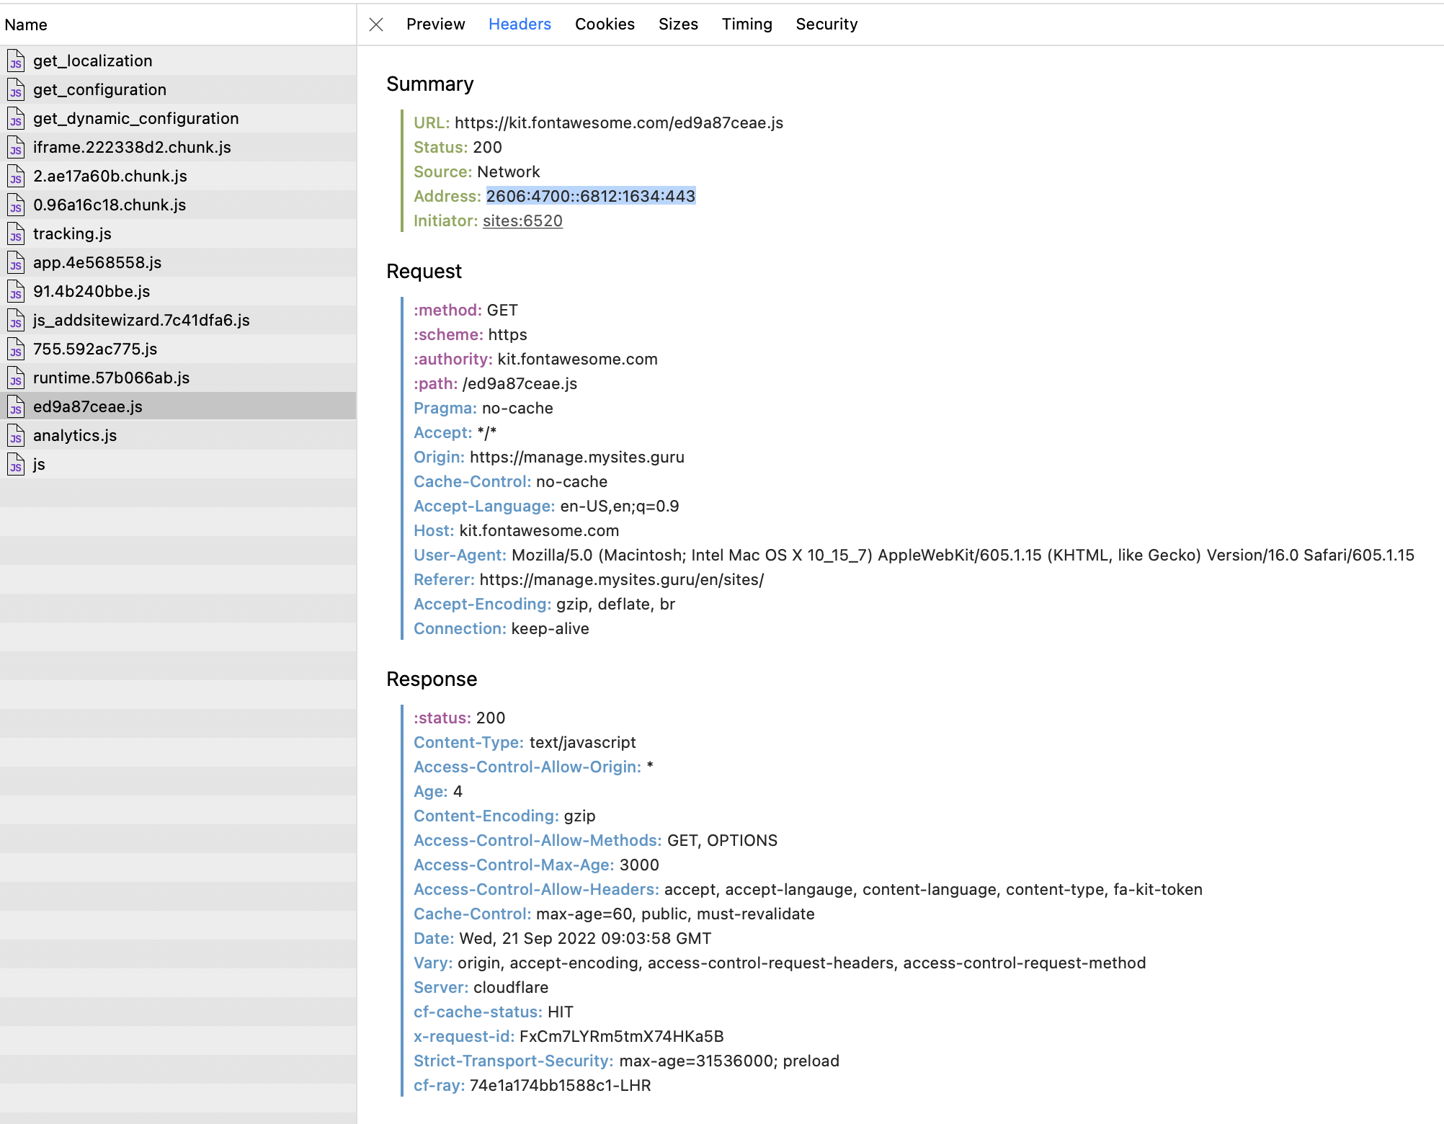Open the Cookies tab
Screen dimensions: 1444x1124
pos(605,24)
